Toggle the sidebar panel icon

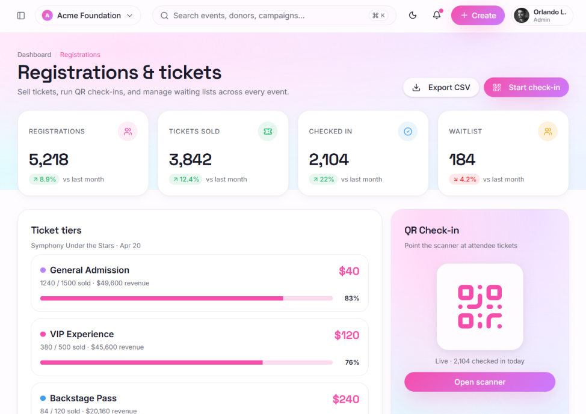[x=21, y=15]
